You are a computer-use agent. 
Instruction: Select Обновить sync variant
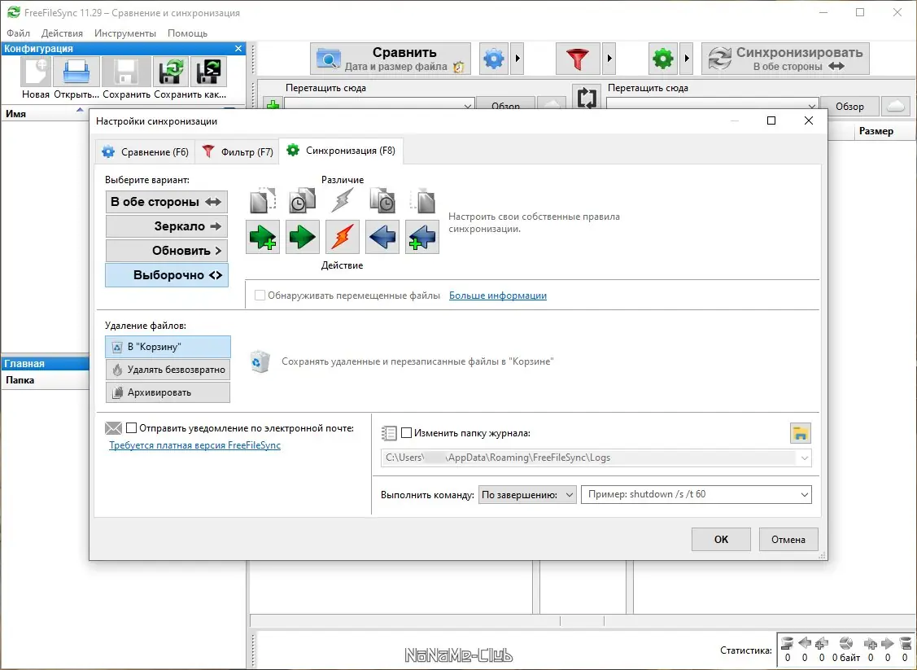pyautogui.click(x=167, y=251)
